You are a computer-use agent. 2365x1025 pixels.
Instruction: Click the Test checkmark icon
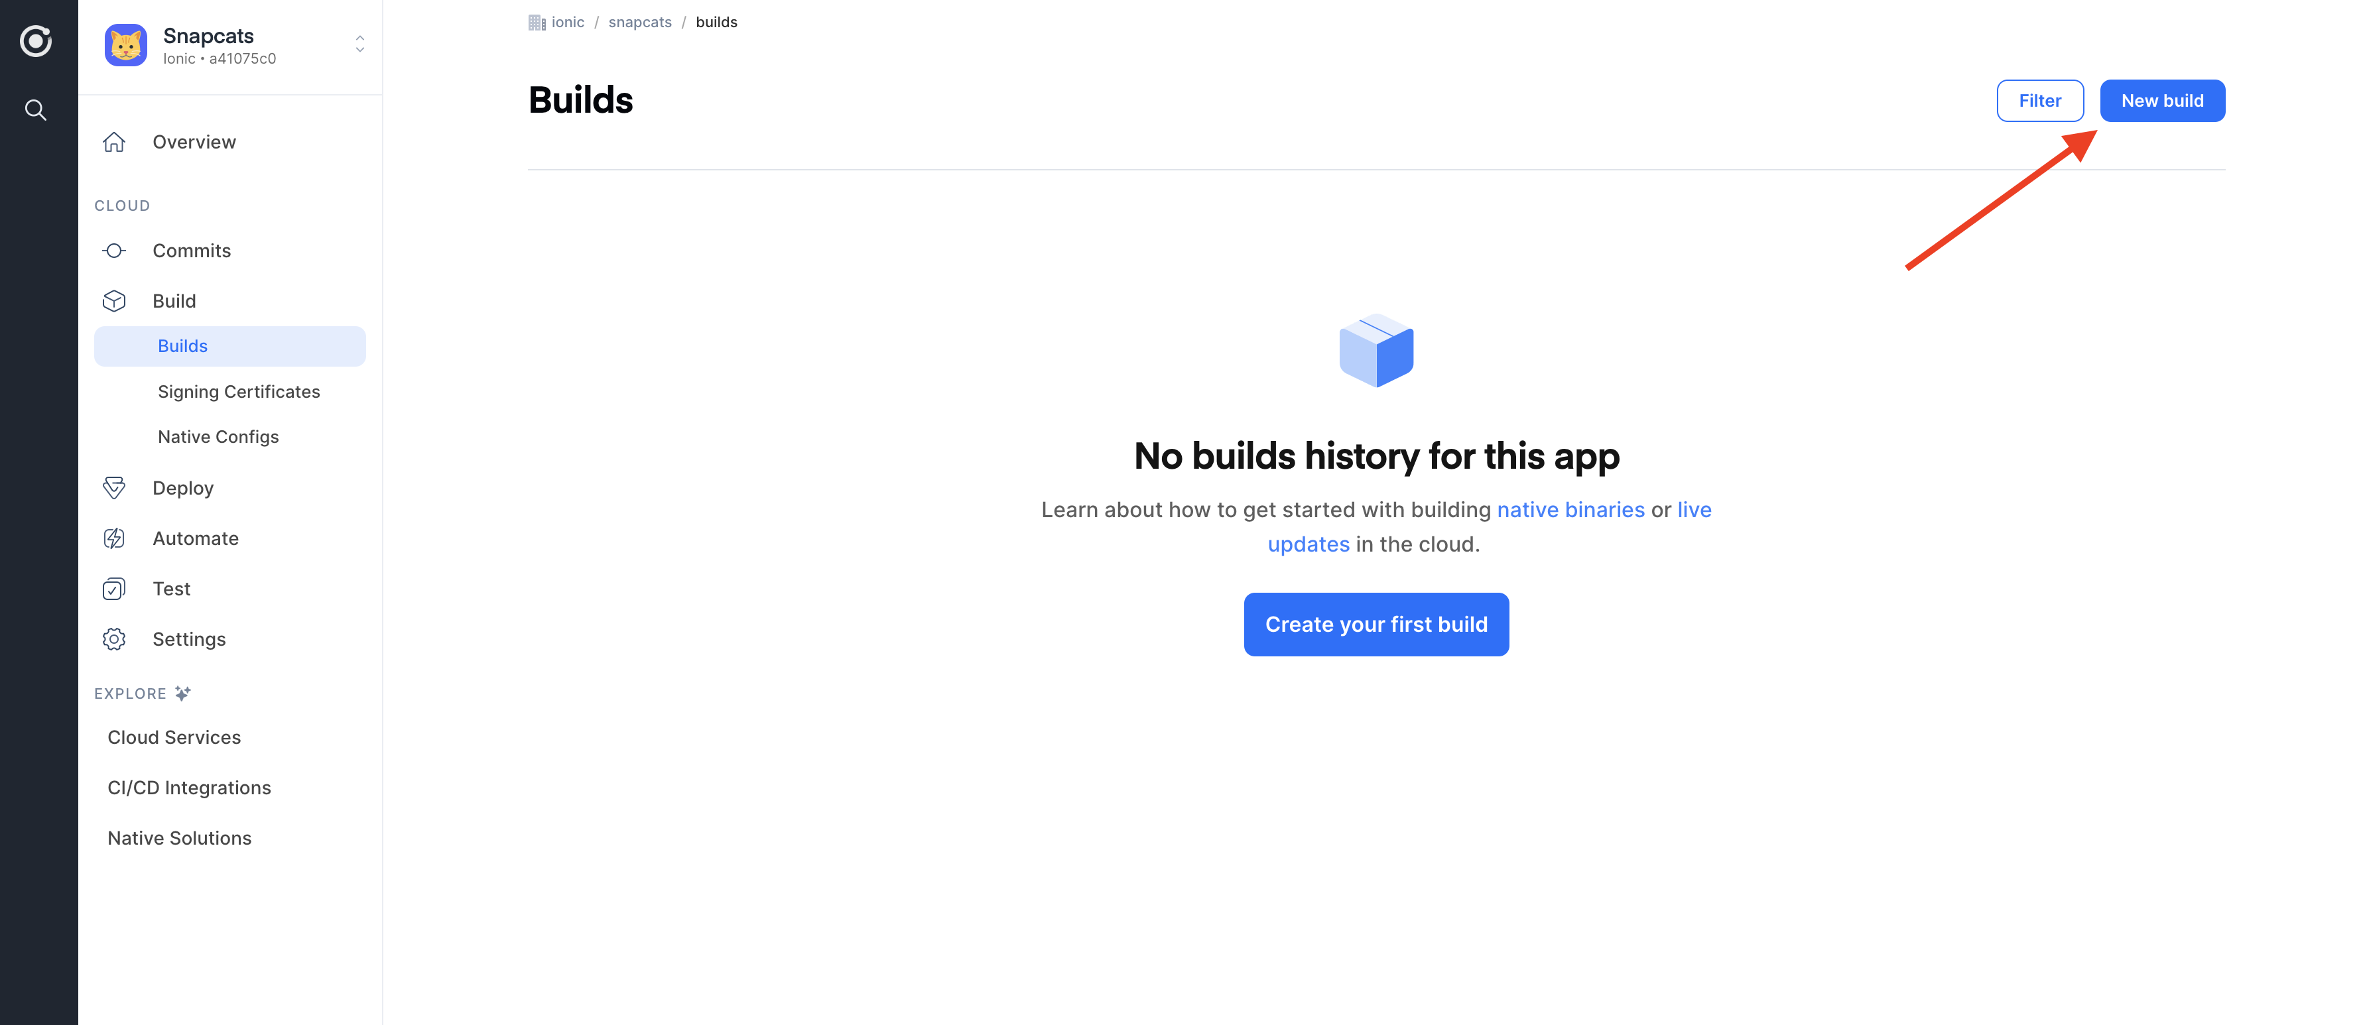point(114,589)
